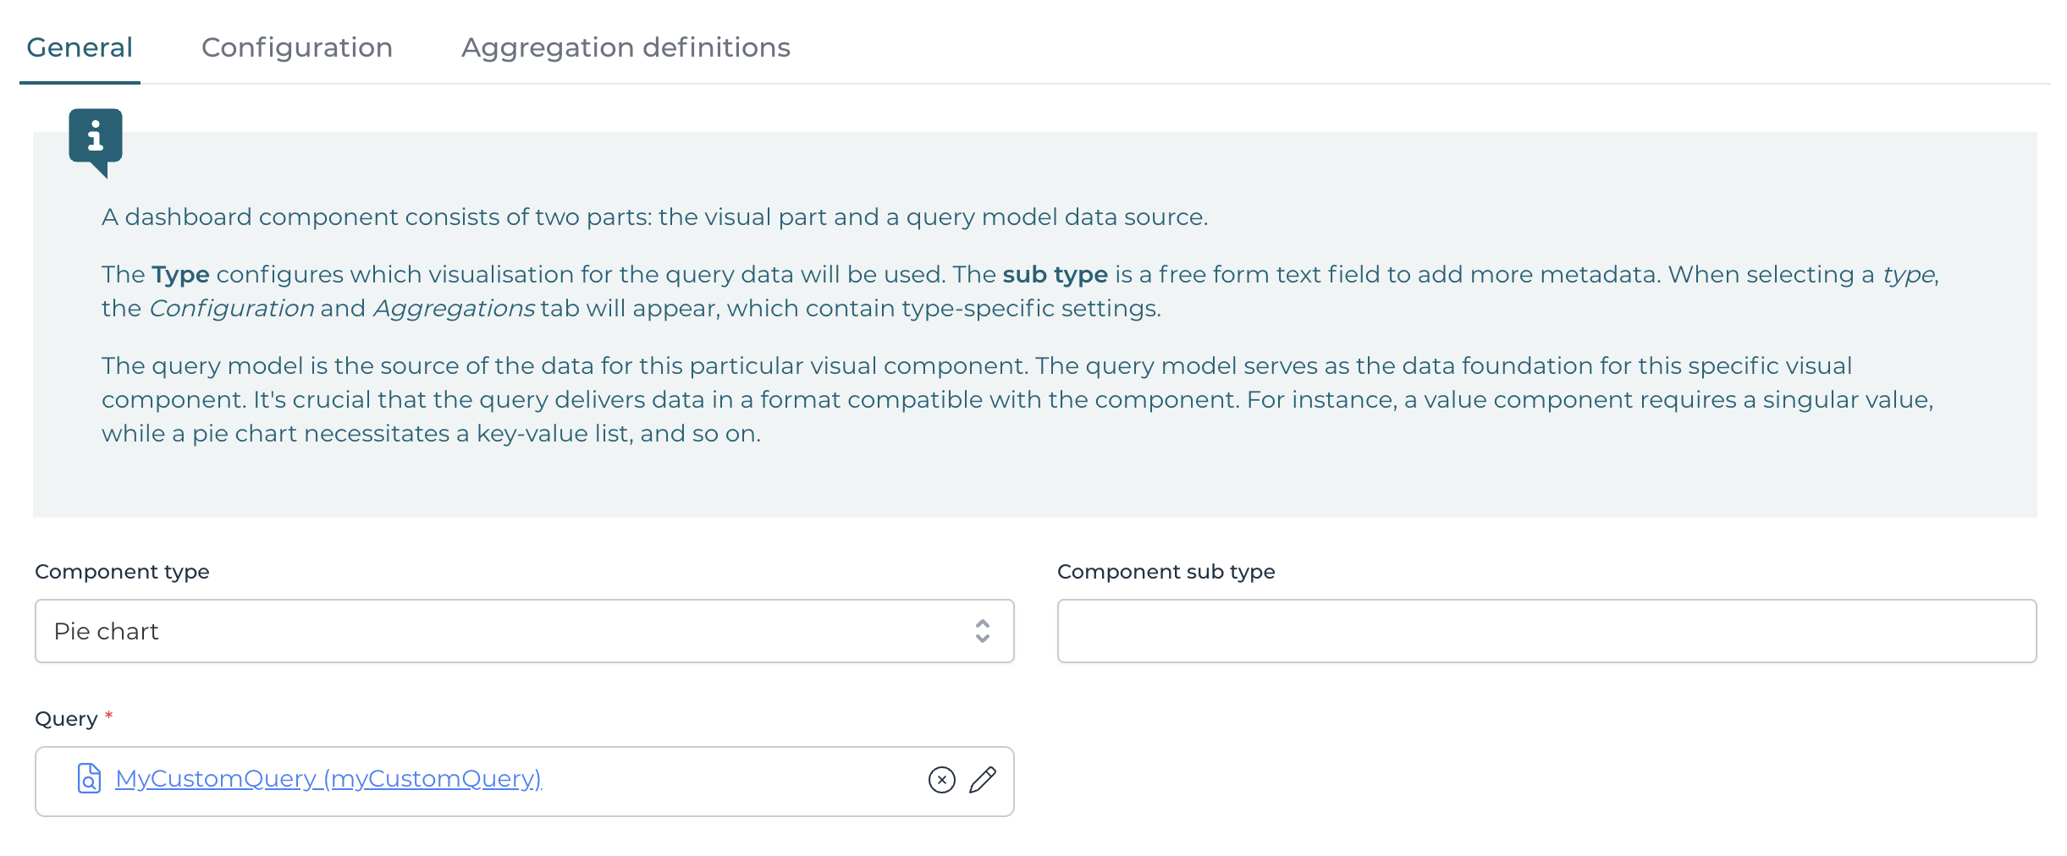Edit the query with the pencil icon
This screenshot has height=856, width=2067.
pos(984,780)
